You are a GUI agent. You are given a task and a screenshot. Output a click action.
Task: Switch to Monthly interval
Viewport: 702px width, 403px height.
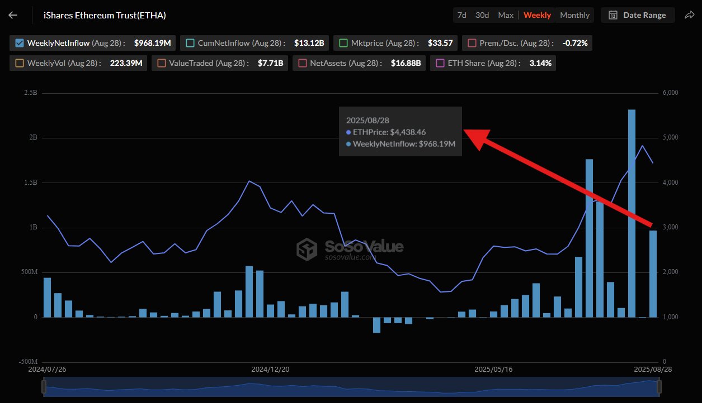click(574, 15)
